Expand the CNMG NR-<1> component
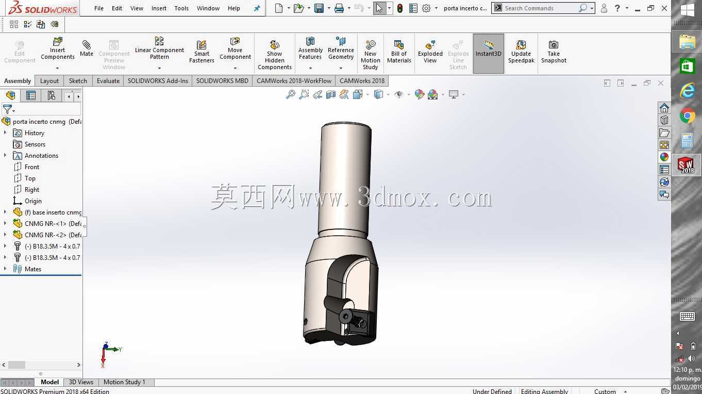 pyautogui.click(x=5, y=224)
